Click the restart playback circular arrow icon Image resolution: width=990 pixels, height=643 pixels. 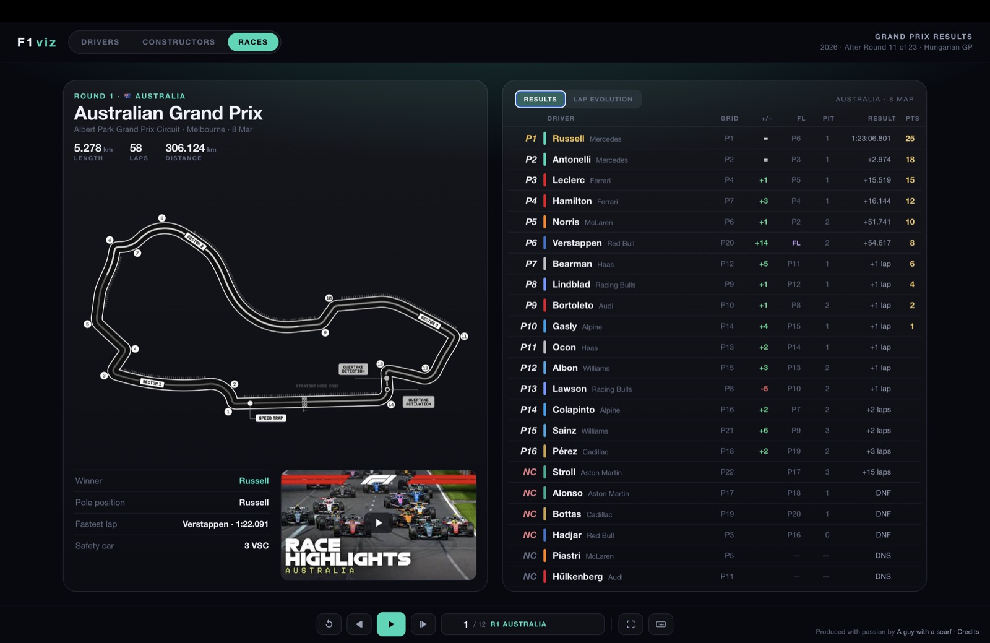click(x=329, y=624)
